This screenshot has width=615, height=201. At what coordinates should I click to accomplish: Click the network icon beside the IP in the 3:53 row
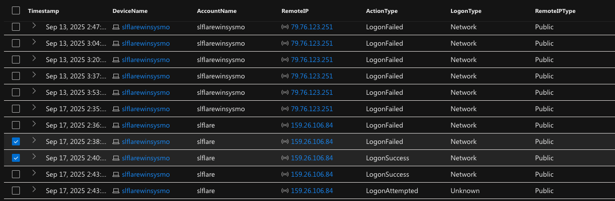(x=285, y=92)
